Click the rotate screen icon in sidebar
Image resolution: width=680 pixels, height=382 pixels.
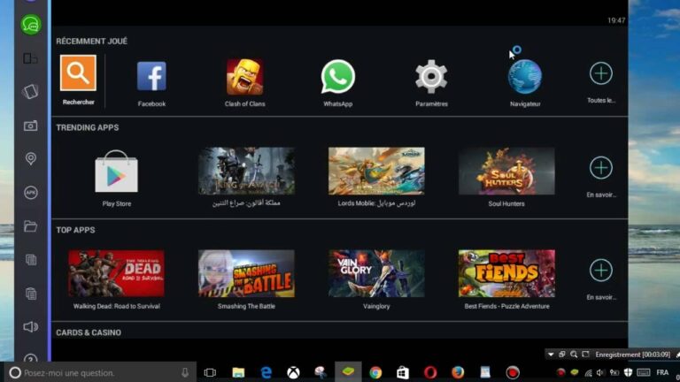pos(31,92)
